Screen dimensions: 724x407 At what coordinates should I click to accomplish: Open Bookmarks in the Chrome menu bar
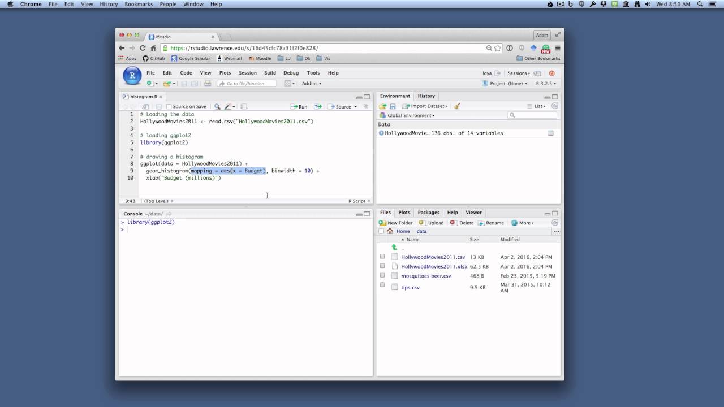tap(139, 4)
